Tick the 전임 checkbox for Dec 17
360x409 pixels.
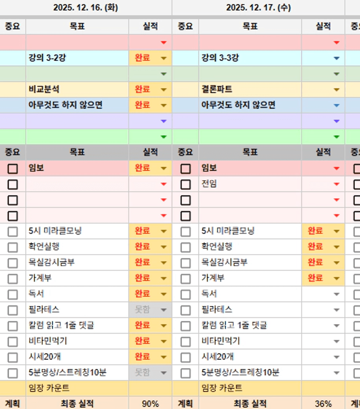point(185,184)
